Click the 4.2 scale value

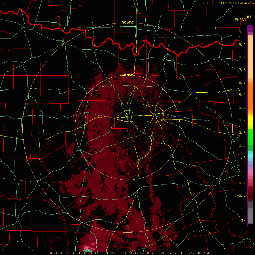coord(242,120)
